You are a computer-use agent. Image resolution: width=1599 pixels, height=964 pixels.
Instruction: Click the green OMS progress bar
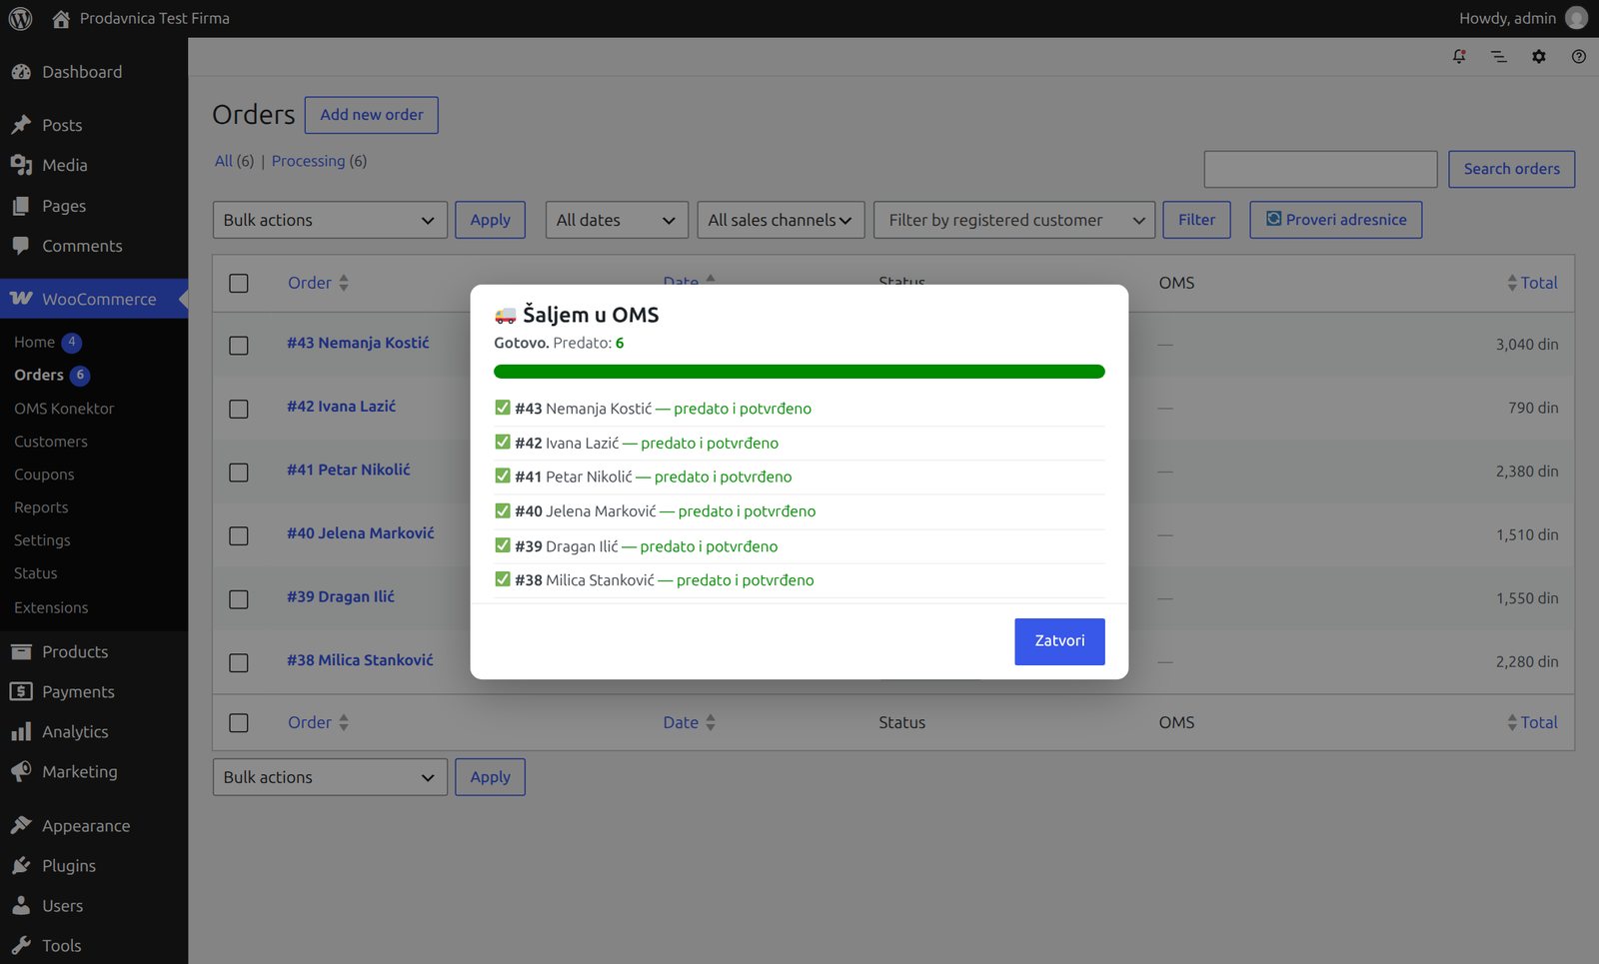[x=799, y=372]
